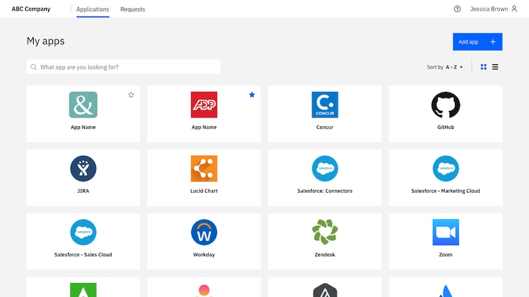Viewport: 529px width, 297px height.
Task: Open the ampersand App Name icon
Action: point(83,105)
